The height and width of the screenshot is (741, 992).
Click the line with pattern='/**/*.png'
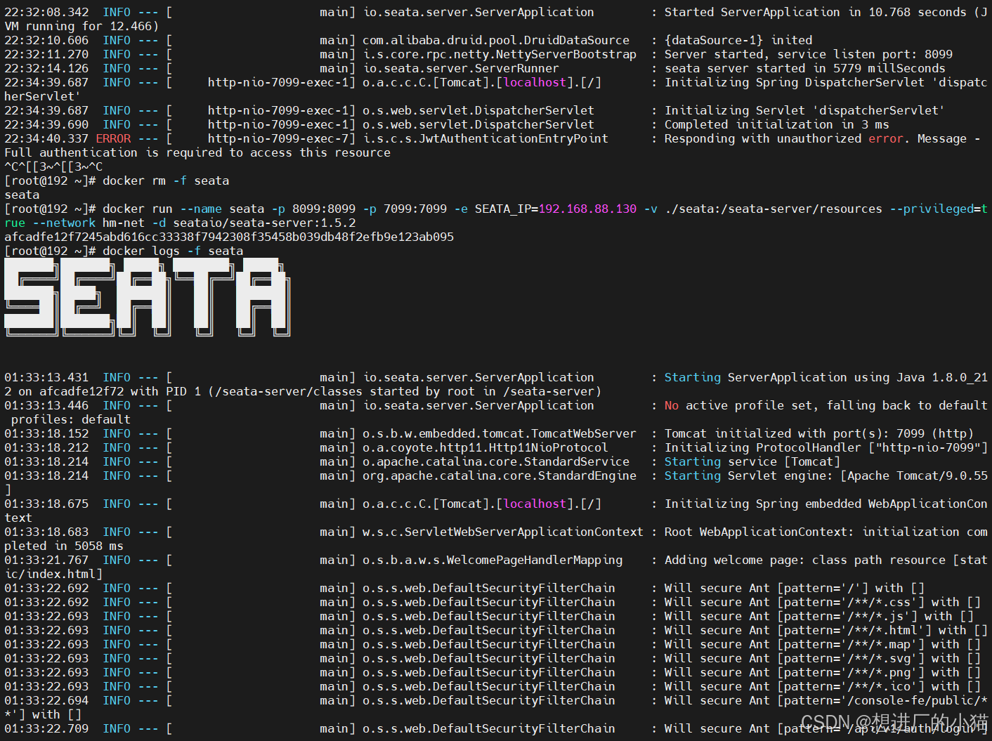(492, 672)
